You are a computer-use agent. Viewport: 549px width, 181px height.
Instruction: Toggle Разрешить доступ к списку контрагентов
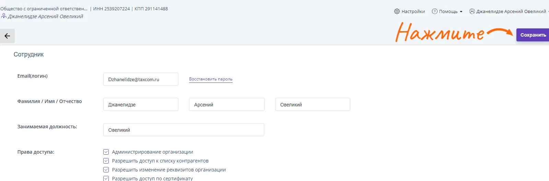pos(106,161)
